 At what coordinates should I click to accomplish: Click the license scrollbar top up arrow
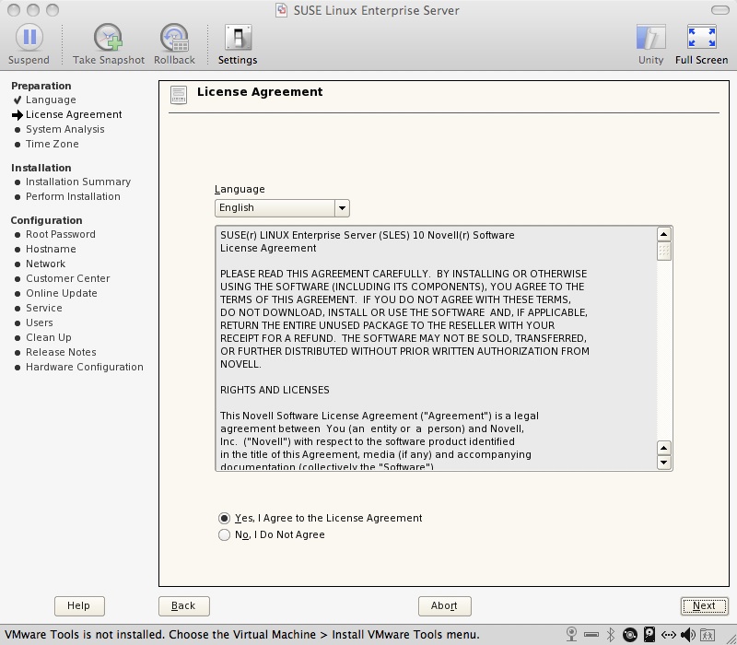(663, 234)
